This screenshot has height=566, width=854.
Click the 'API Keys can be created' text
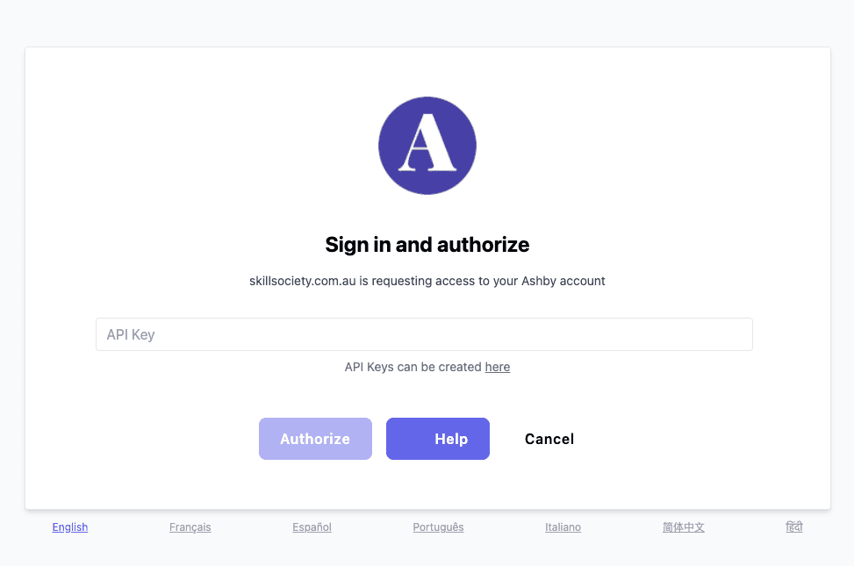pos(413,367)
